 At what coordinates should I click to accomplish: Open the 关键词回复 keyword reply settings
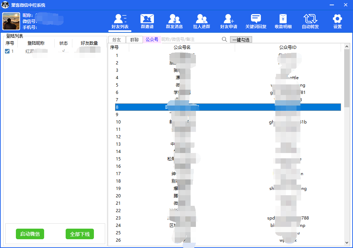(x=255, y=21)
